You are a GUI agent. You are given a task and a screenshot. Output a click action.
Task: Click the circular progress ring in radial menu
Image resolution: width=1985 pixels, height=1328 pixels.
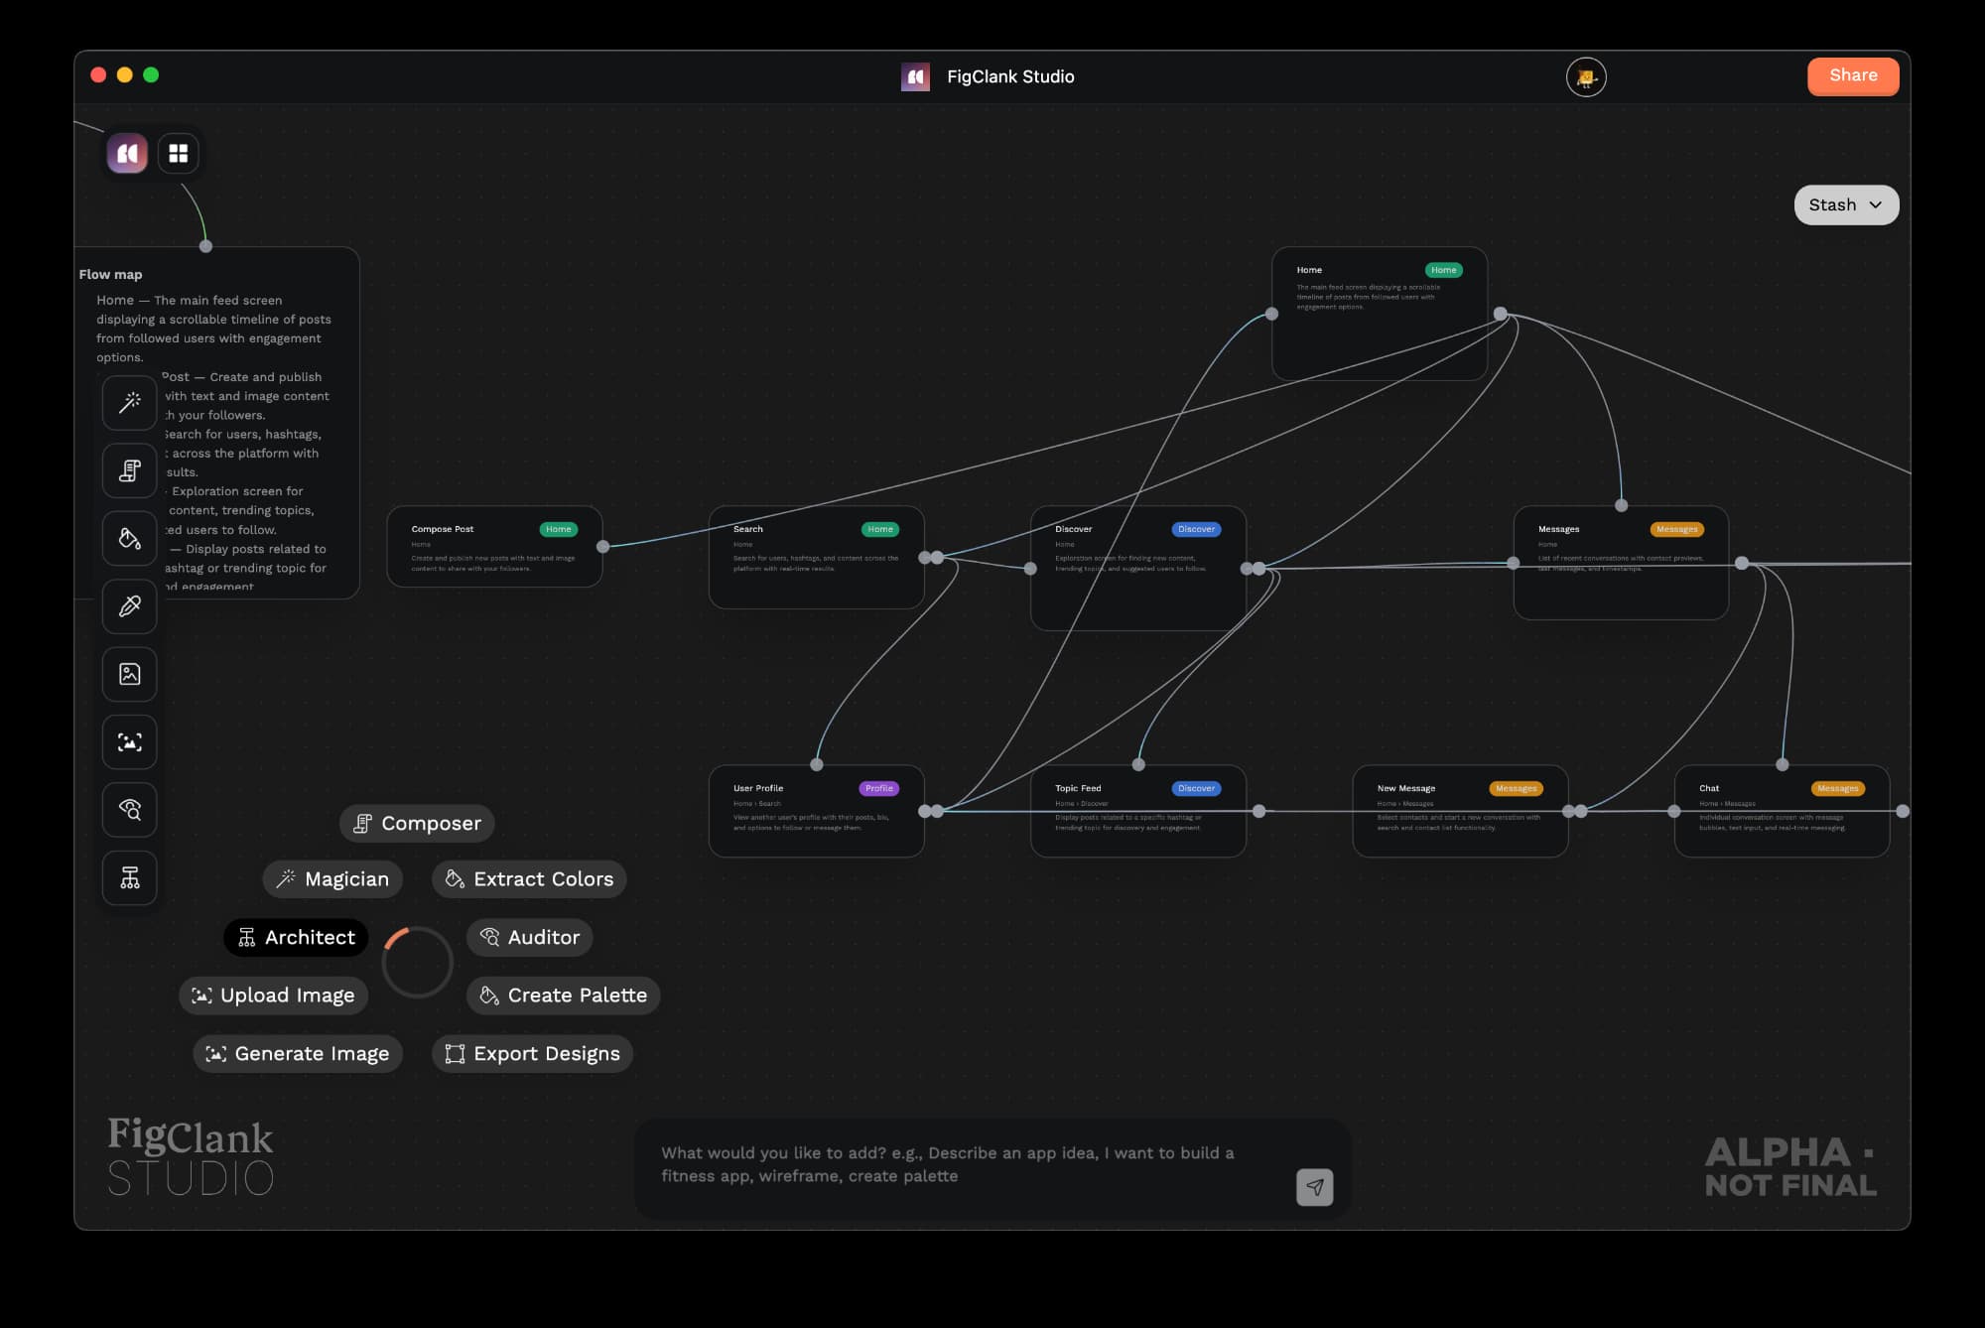tap(417, 962)
